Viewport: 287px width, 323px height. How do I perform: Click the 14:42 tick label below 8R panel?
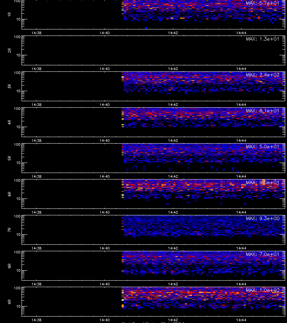click(x=173, y=284)
